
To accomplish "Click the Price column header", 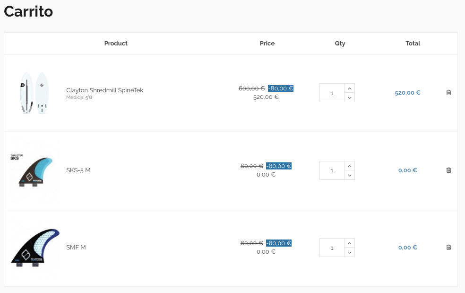I will pyautogui.click(x=267, y=44).
